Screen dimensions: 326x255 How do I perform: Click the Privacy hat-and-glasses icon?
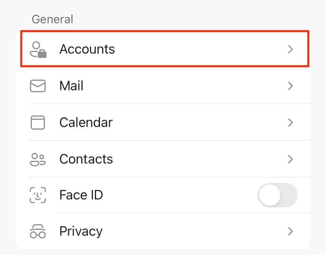(x=38, y=231)
